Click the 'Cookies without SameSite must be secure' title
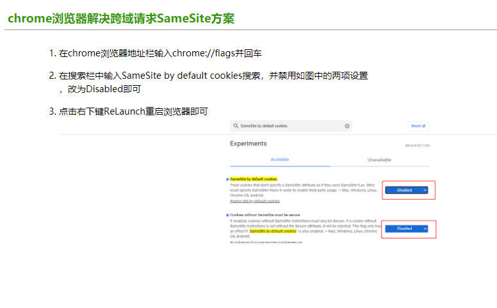497x308 pixels. [265, 215]
